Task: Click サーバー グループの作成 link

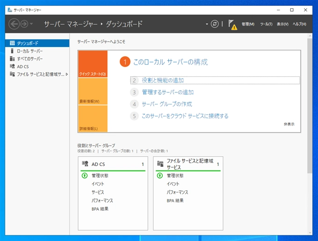Action: click(x=166, y=104)
